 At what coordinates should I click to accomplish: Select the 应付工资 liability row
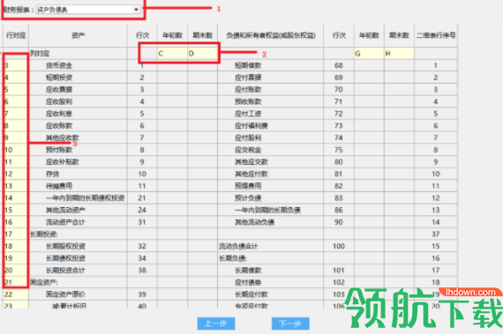pyautogui.click(x=248, y=114)
